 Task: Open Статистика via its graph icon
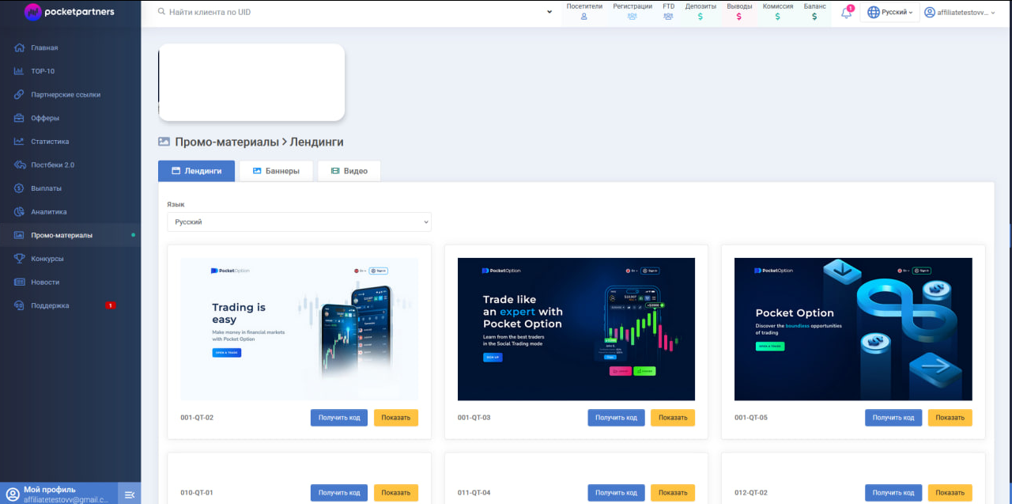20,142
